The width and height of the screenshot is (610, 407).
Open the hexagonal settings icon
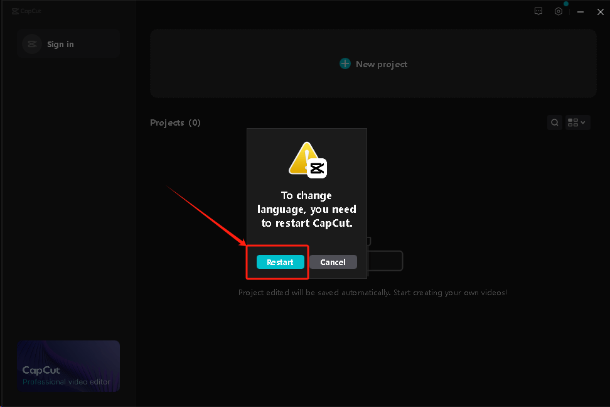pyautogui.click(x=559, y=11)
